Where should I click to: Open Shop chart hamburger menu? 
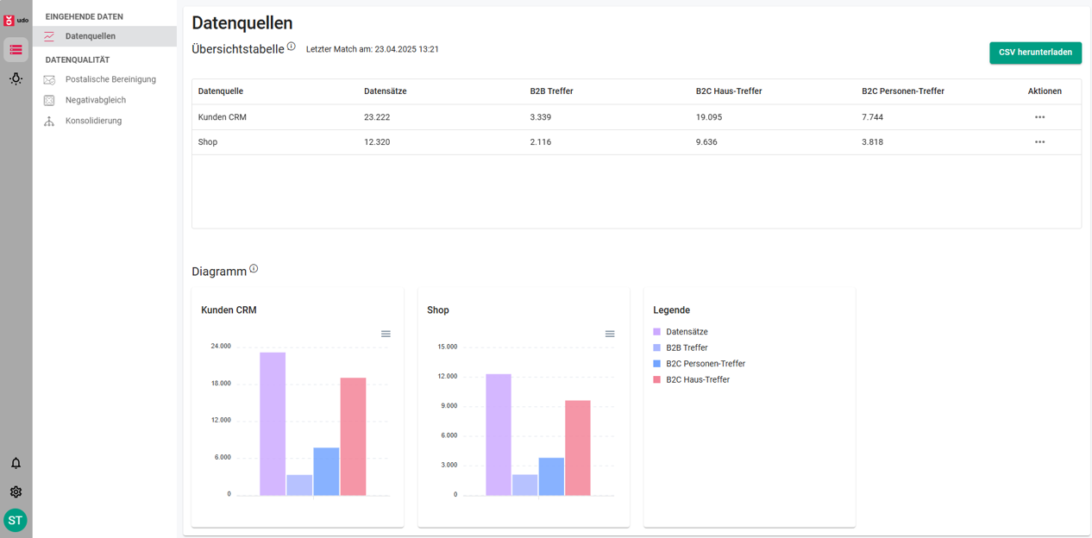pyautogui.click(x=610, y=334)
